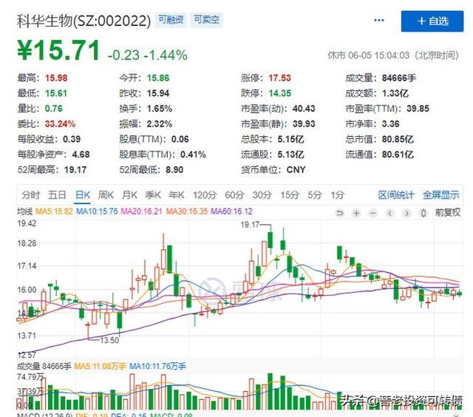
Task: Select the 5分 tab
Action: tap(314, 195)
